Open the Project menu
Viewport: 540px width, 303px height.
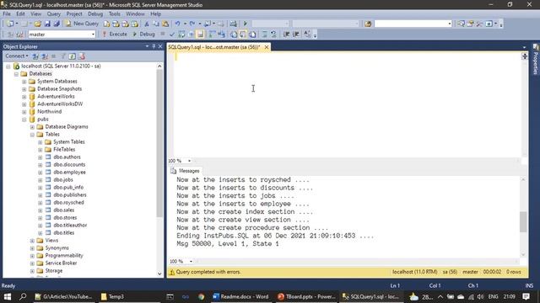(x=74, y=13)
